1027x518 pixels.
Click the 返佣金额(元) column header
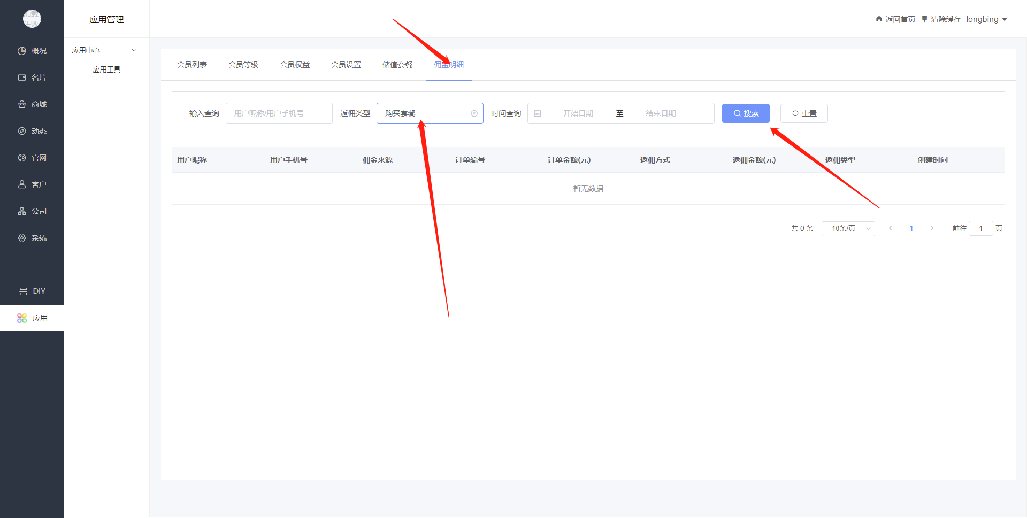[754, 160]
